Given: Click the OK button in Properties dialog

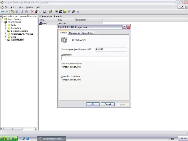Looking at the screenshot, I should [x=93, y=104].
